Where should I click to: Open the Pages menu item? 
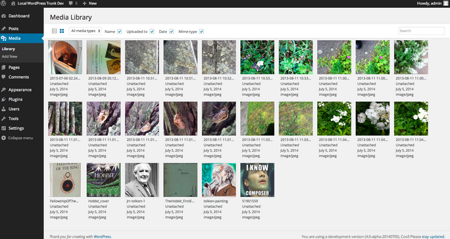pos(22,68)
